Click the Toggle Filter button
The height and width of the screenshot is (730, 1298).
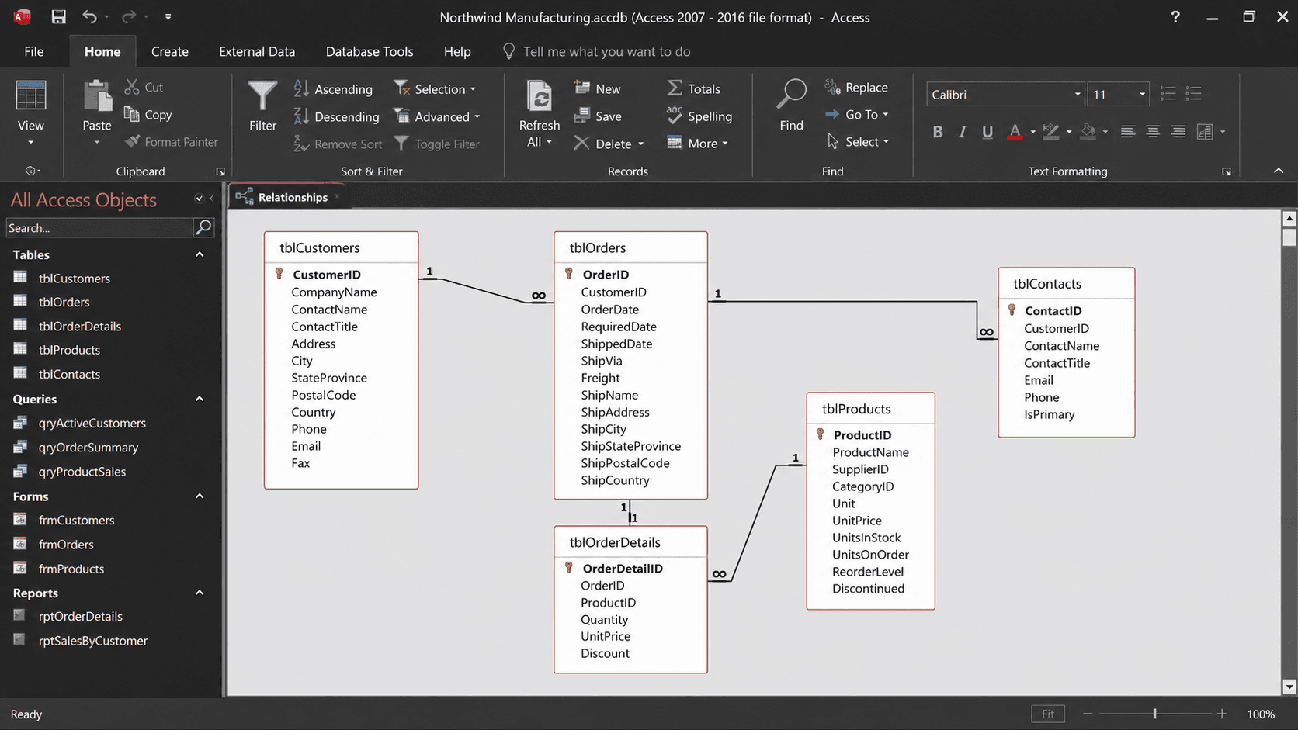[x=436, y=144]
